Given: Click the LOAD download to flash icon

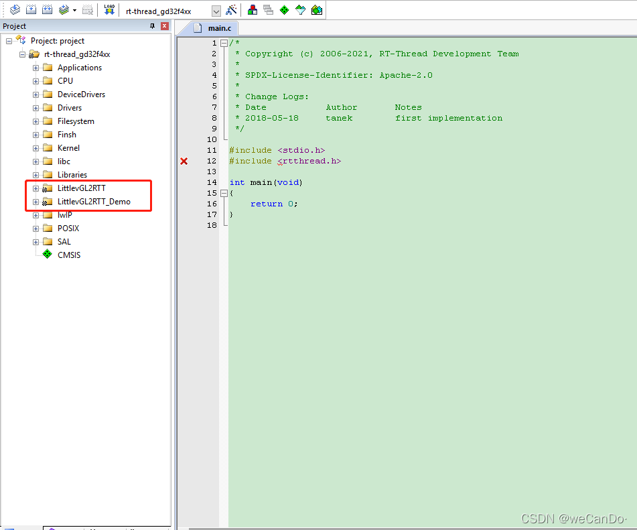Looking at the screenshot, I should 109,10.
